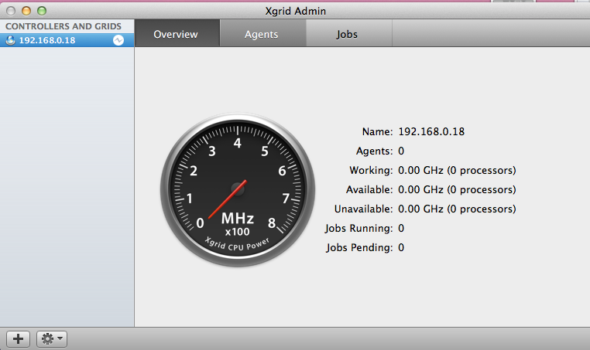This screenshot has width=590, height=350.
Task: Open the gear action menu
Action: (x=52, y=339)
